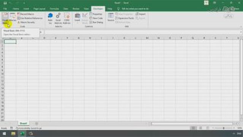Switch to the Home tab

pos(16,9)
